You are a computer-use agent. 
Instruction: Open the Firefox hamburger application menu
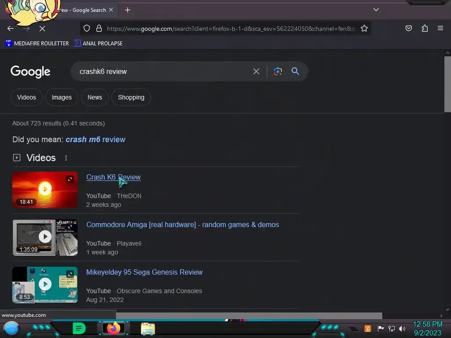pos(440,28)
